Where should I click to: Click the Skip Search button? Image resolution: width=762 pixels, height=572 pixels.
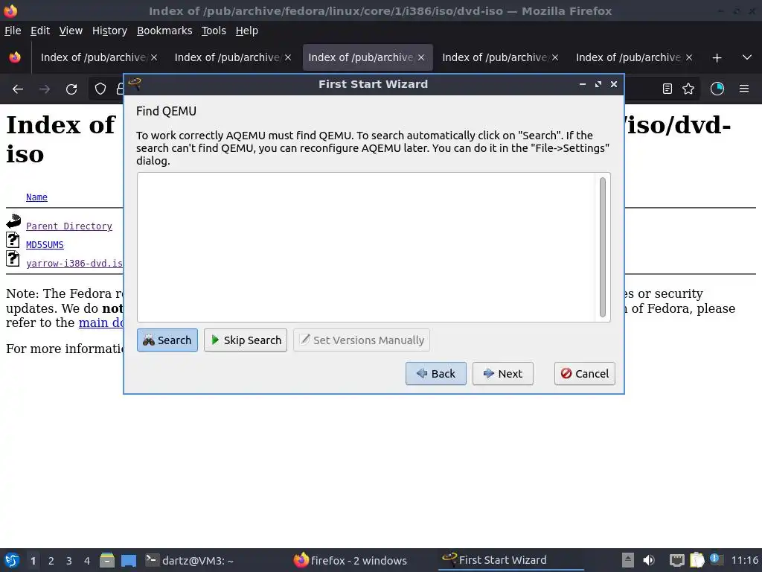click(246, 340)
